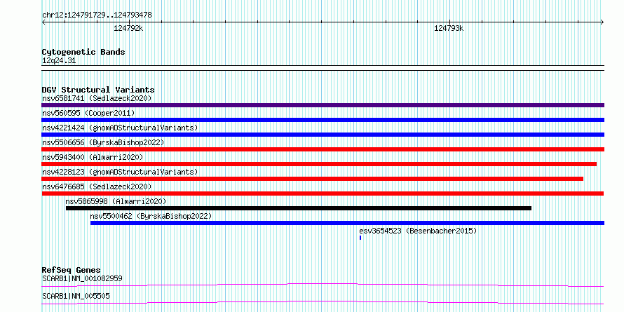Click the SCARB1 NM_005505 magenta gene line

click(x=323, y=302)
